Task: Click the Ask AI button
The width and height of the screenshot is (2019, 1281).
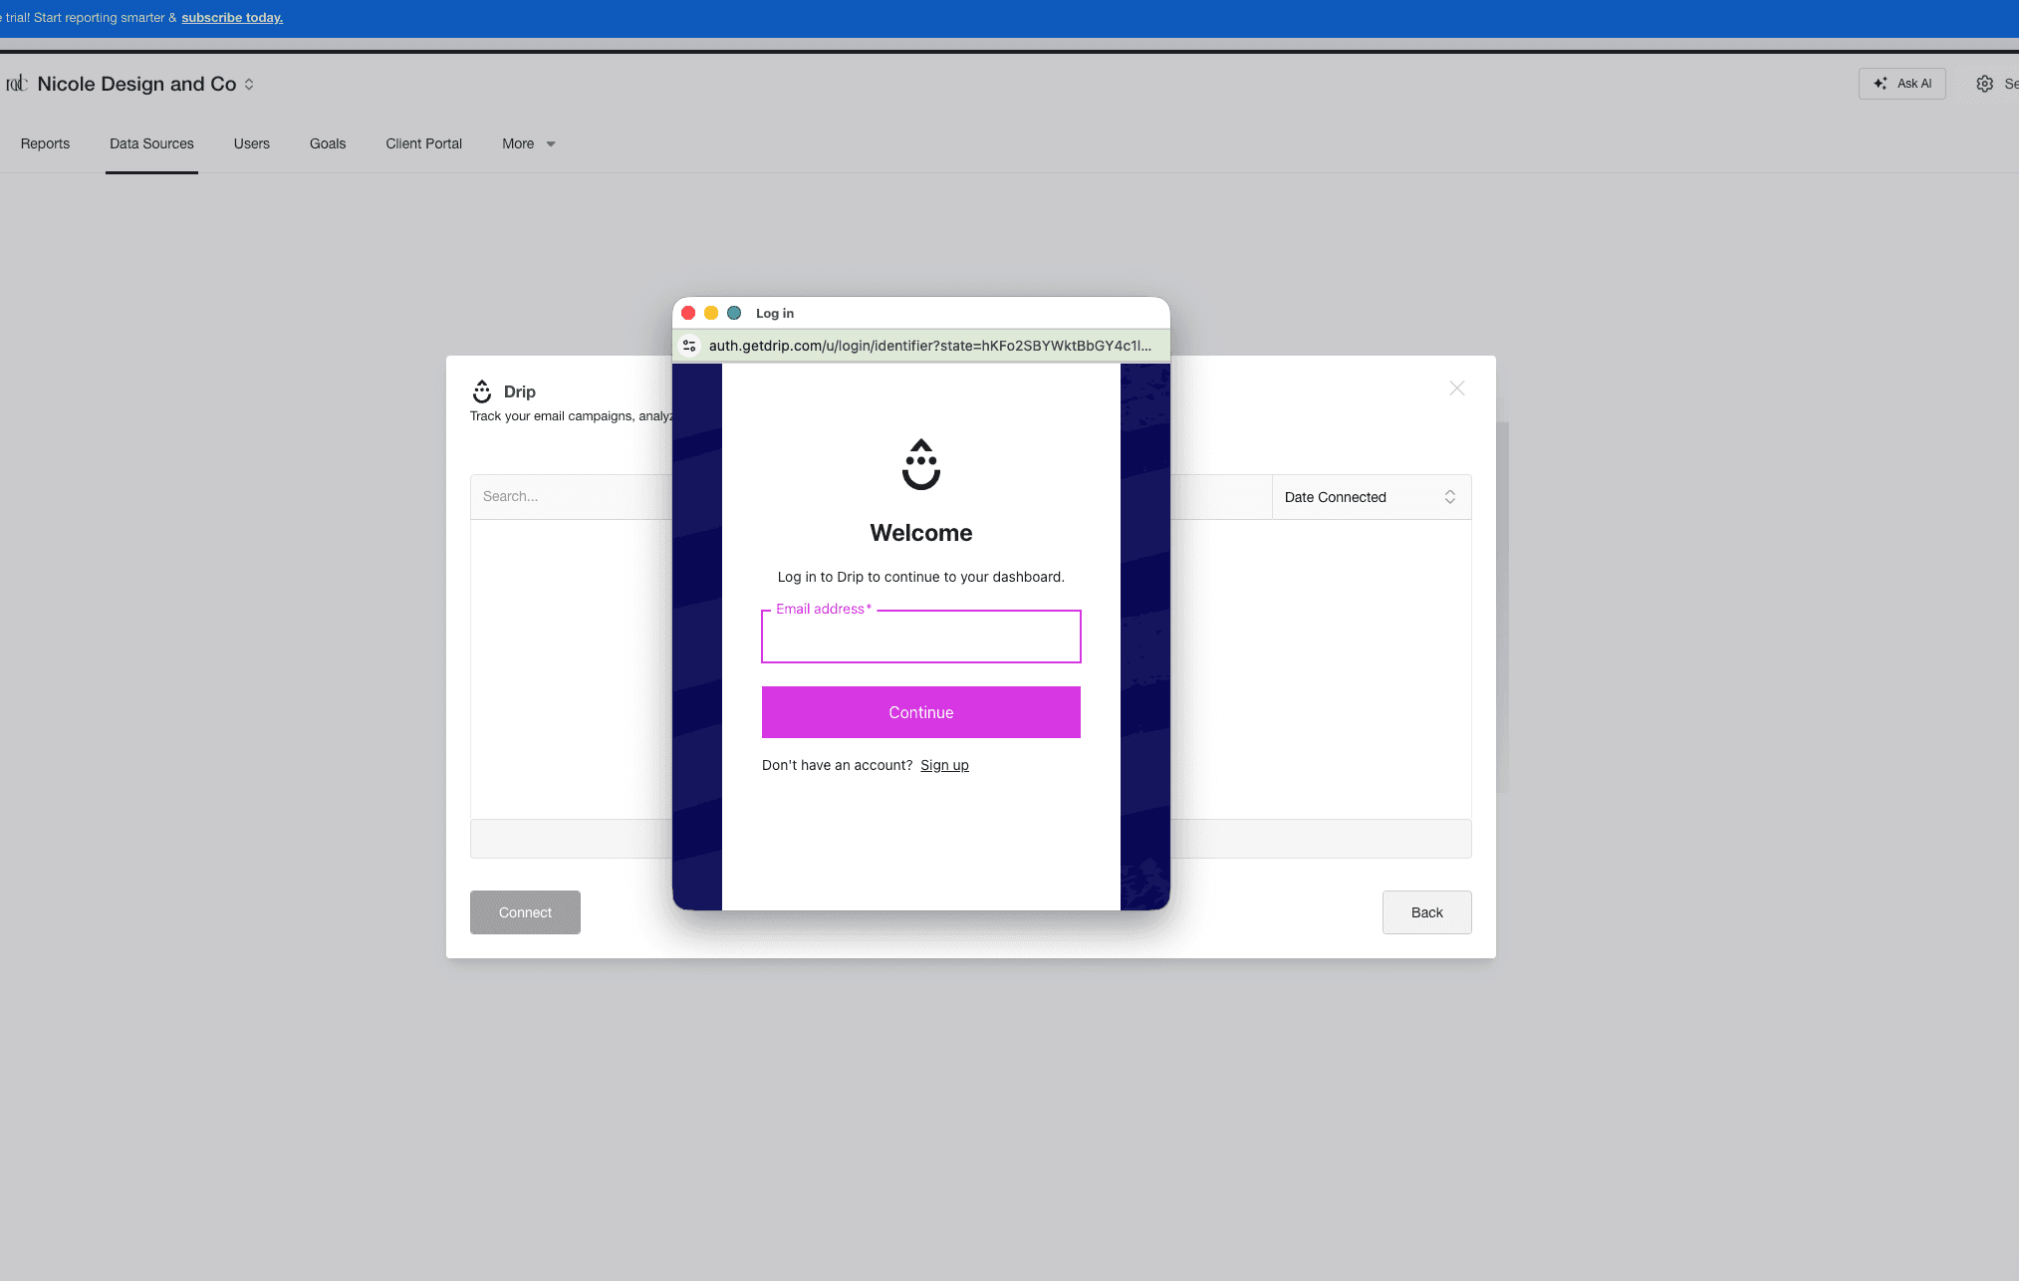Action: tap(1901, 84)
